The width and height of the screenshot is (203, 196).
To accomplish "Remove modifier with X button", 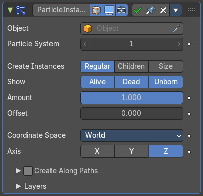I will click(x=163, y=10).
